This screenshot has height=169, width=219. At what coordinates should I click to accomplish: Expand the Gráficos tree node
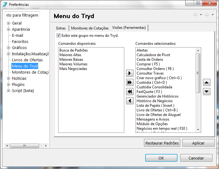8,48
